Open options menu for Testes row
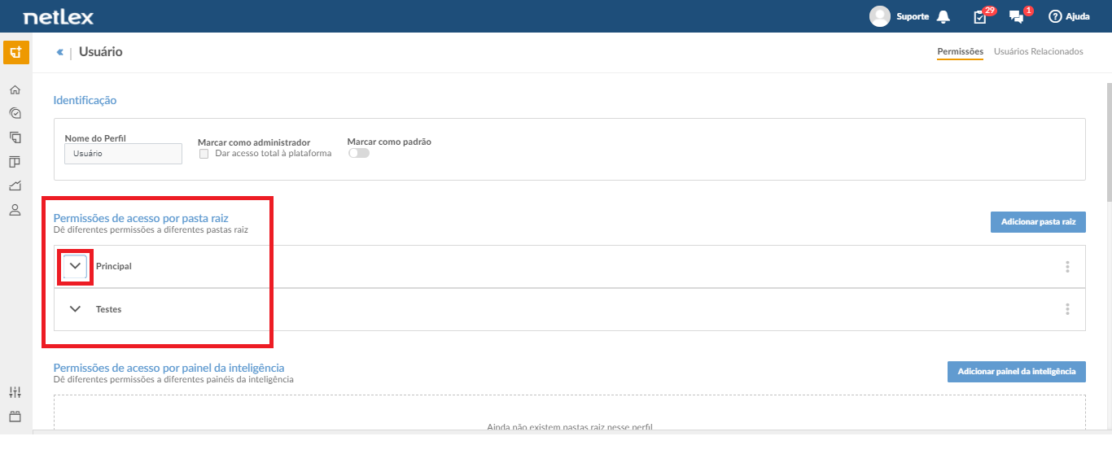 click(1067, 309)
